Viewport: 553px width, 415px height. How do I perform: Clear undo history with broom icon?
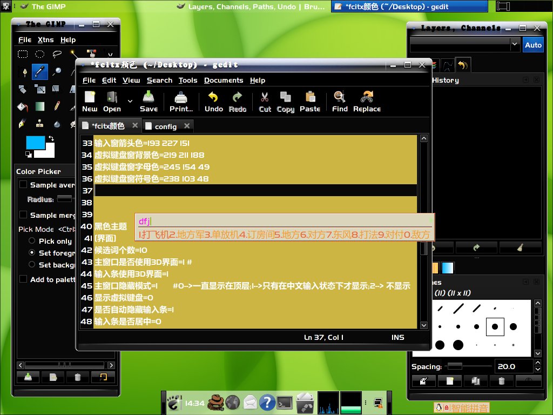[520, 247]
